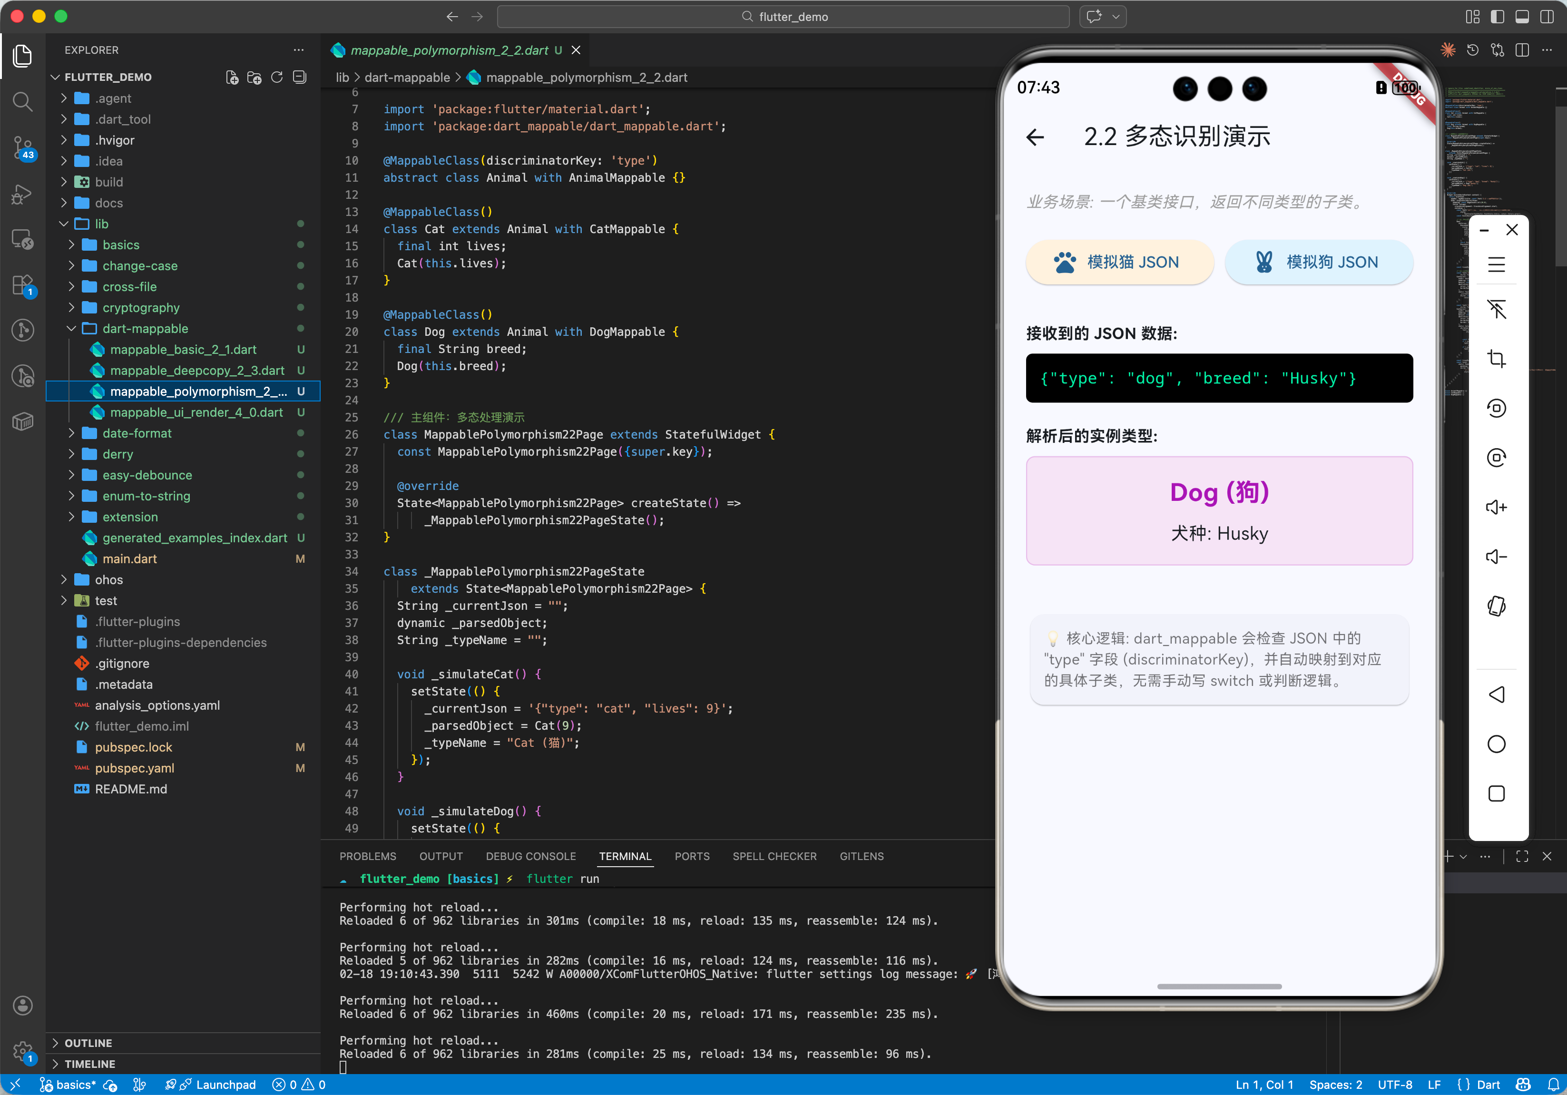Switch to the GITLENS panel tab
1567x1095 pixels.
pyautogui.click(x=862, y=856)
